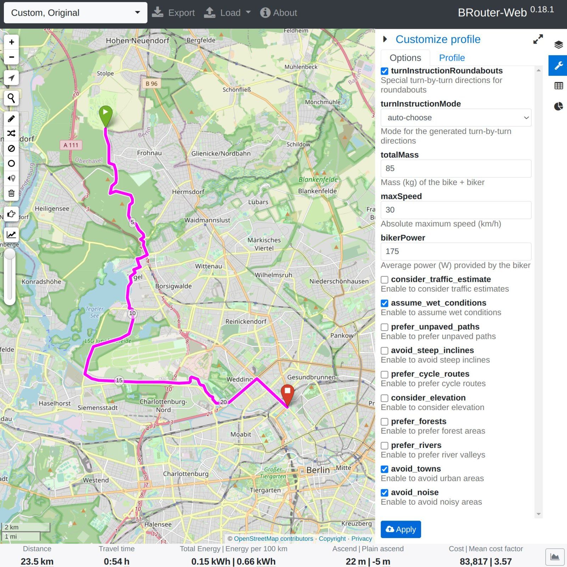Disable assume_wet_conditions checkbox
Viewport: 567px width, 567px height.
tap(384, 303)
